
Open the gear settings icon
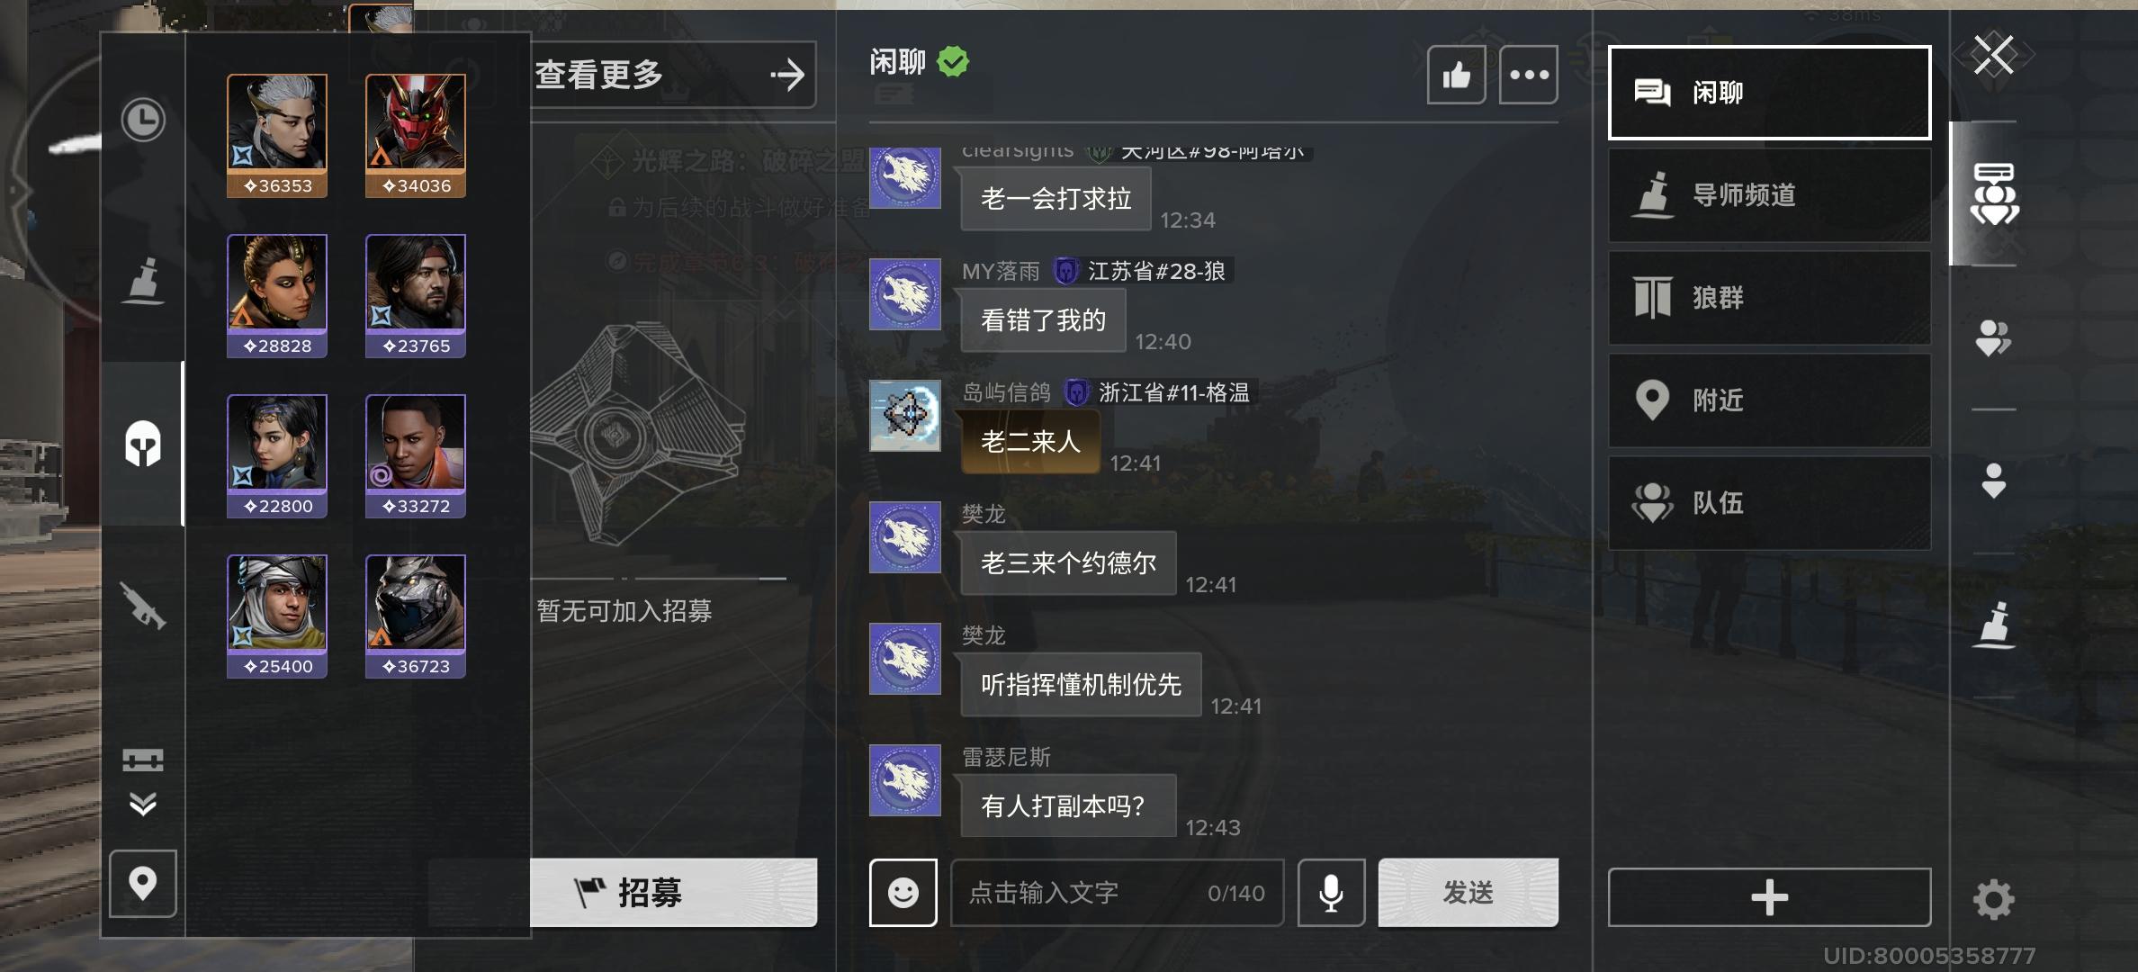[x=1993, y=899]
